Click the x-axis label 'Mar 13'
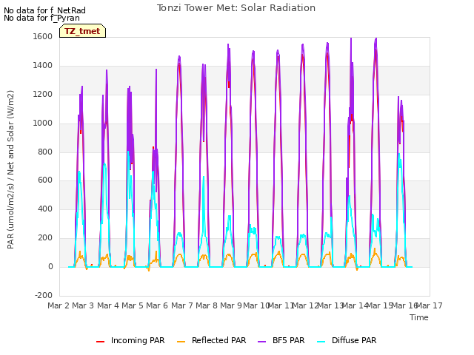This screenshot has height=355, width=474. point(330,305)
